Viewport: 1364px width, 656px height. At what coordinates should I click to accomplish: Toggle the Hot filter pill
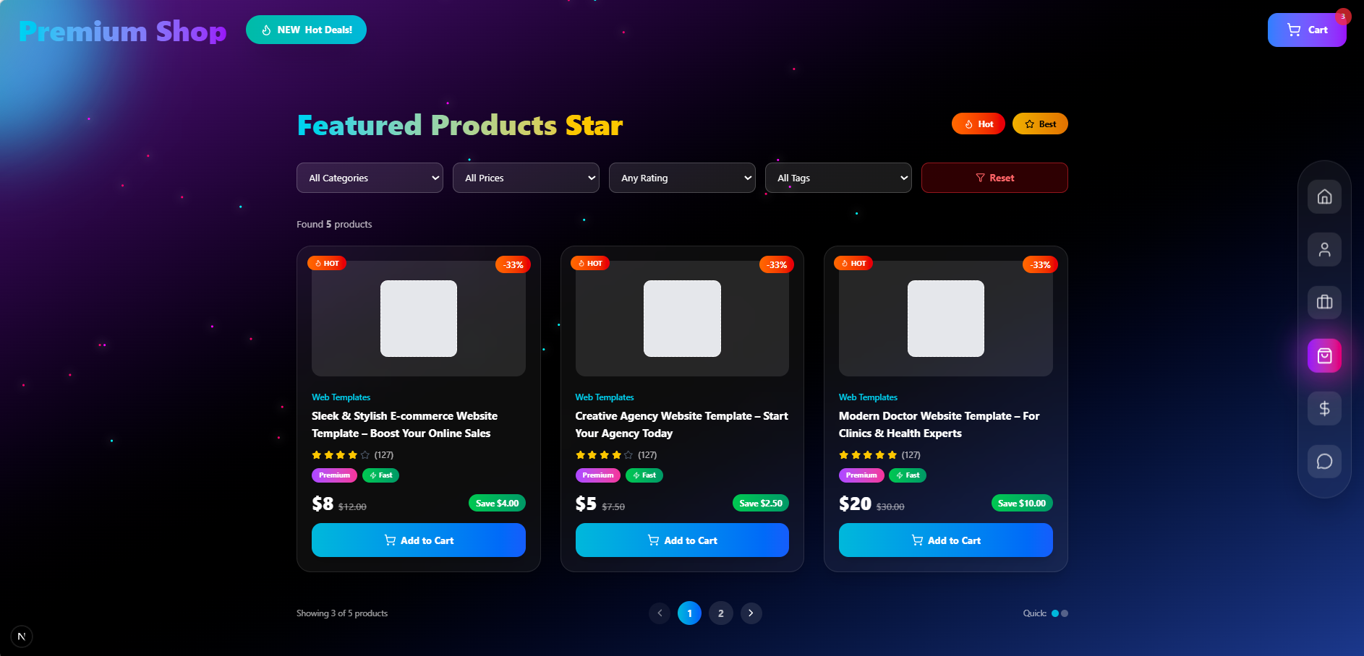click(x=978, y=124)
